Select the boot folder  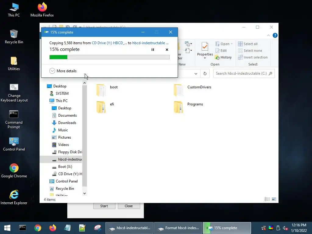(107, 90)
